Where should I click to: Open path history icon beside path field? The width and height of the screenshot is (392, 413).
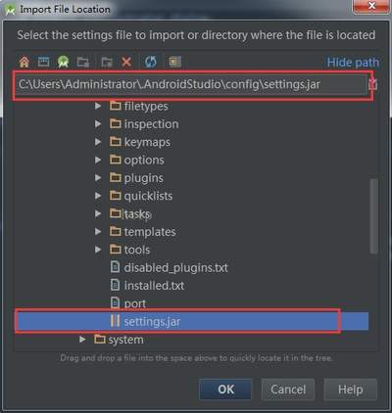(373, 84)
